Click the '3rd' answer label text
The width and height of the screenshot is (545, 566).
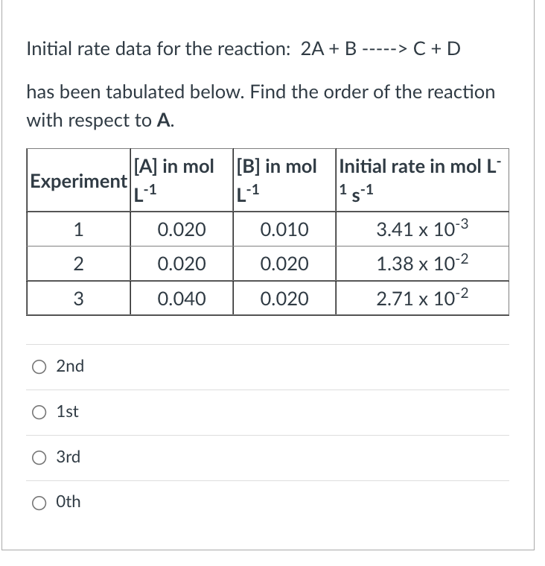click(68, 457)
